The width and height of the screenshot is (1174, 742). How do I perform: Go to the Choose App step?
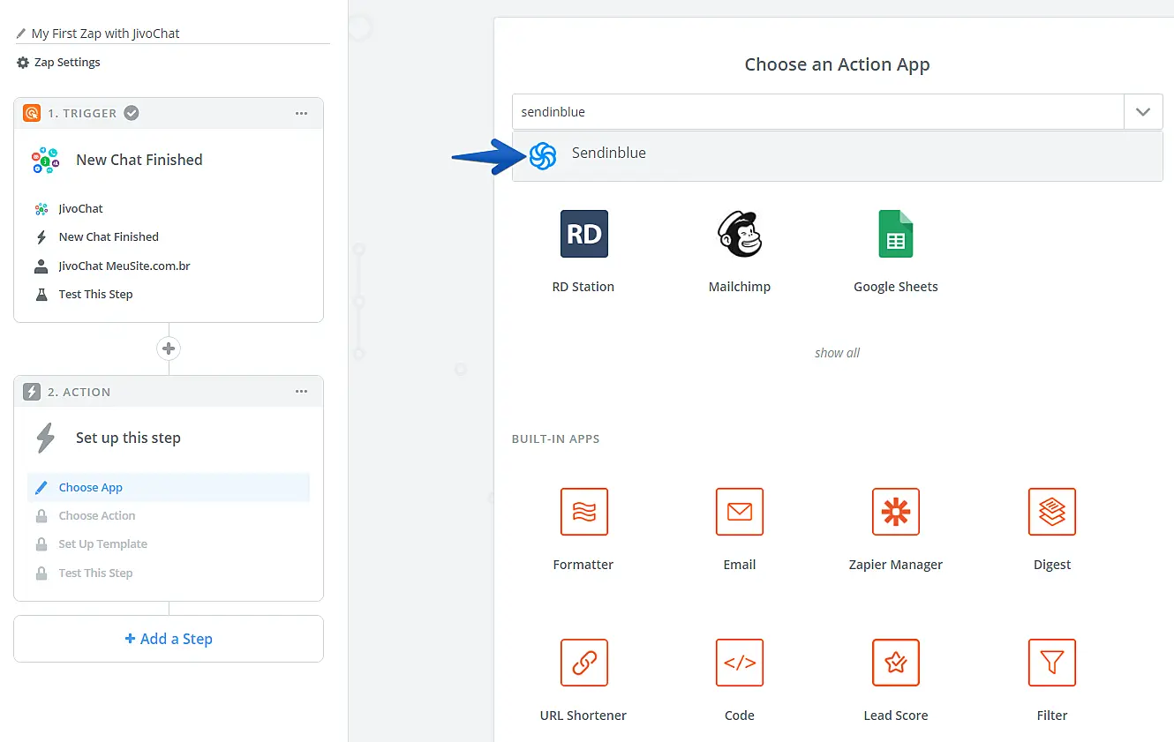[x=91, y=487]
